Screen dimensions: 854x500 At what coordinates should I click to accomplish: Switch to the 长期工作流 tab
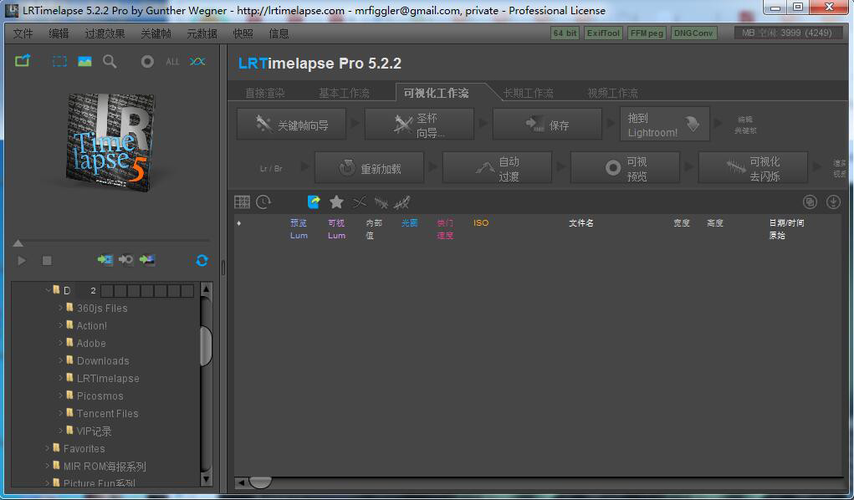coord(529,93)
